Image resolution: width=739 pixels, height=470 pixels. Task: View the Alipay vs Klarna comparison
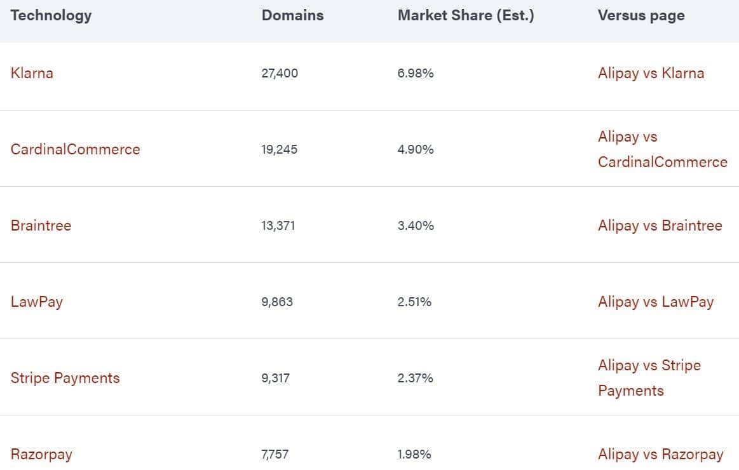pyautogui.click(x=651, y=73)
